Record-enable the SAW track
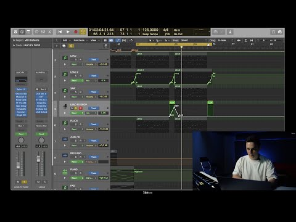296x222 pixels. pyautogui.click(x=80, y=92)
